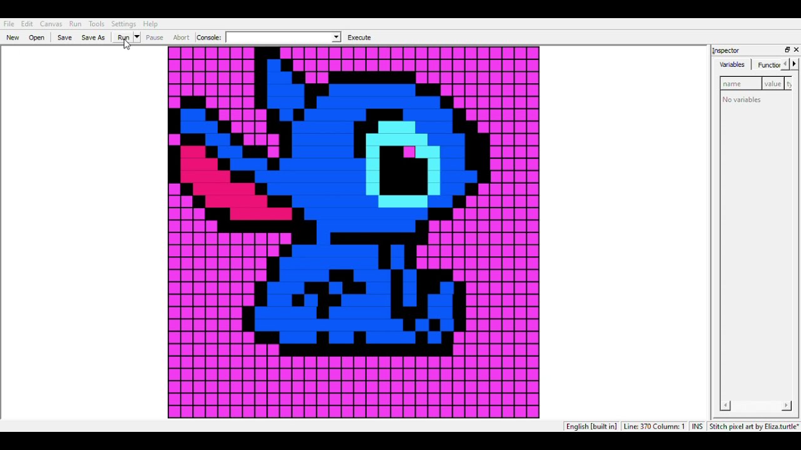Click the 'English [built in]' status entry

click(x=591, y=426)
